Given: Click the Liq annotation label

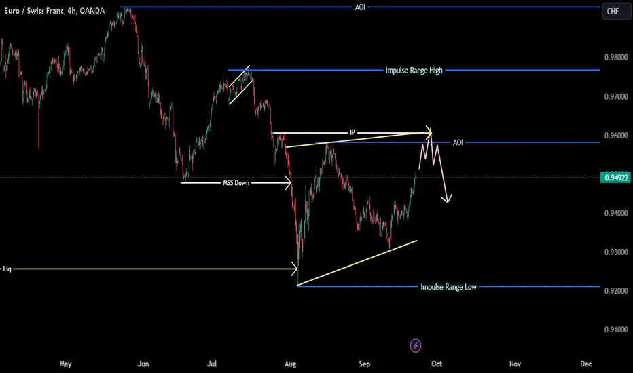Looking at the screenshot, I should [x=7, y=269].
